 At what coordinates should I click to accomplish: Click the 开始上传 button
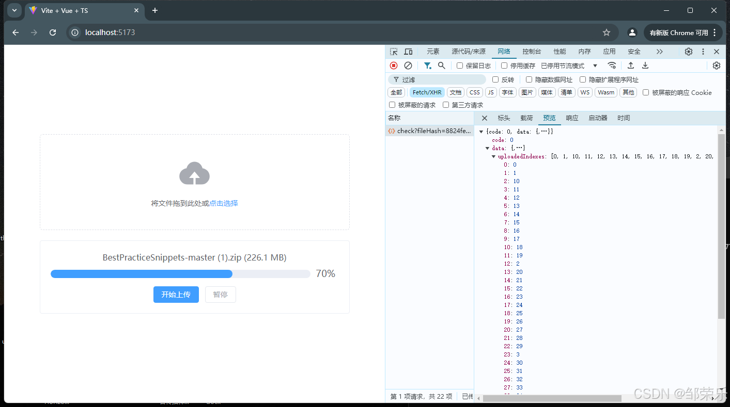pyautogui.click(x=176, y=295)
